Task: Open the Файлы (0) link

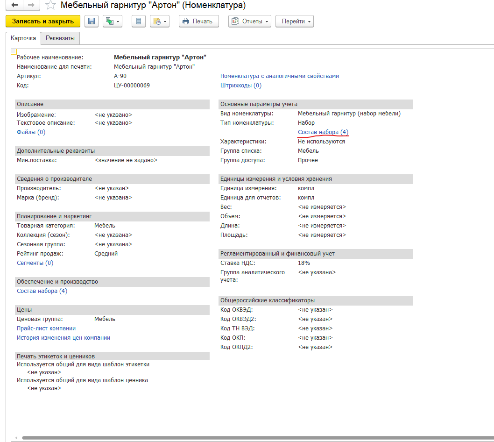Action: point(31,132)
